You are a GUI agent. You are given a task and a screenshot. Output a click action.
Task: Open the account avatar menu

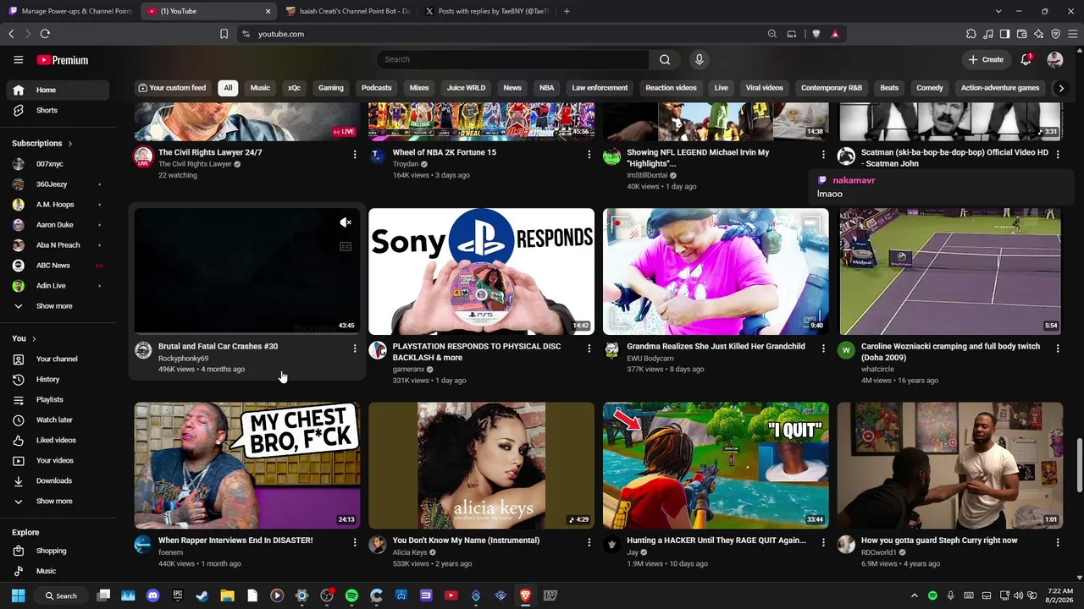tap(1054, 59)
